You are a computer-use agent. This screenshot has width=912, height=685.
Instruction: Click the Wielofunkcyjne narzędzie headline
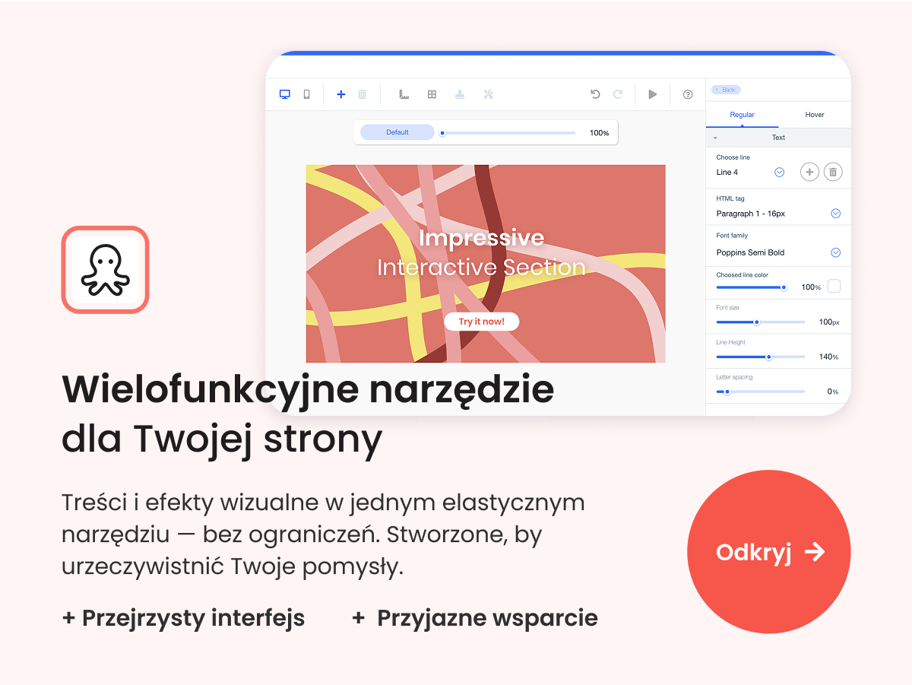point(308,390)
